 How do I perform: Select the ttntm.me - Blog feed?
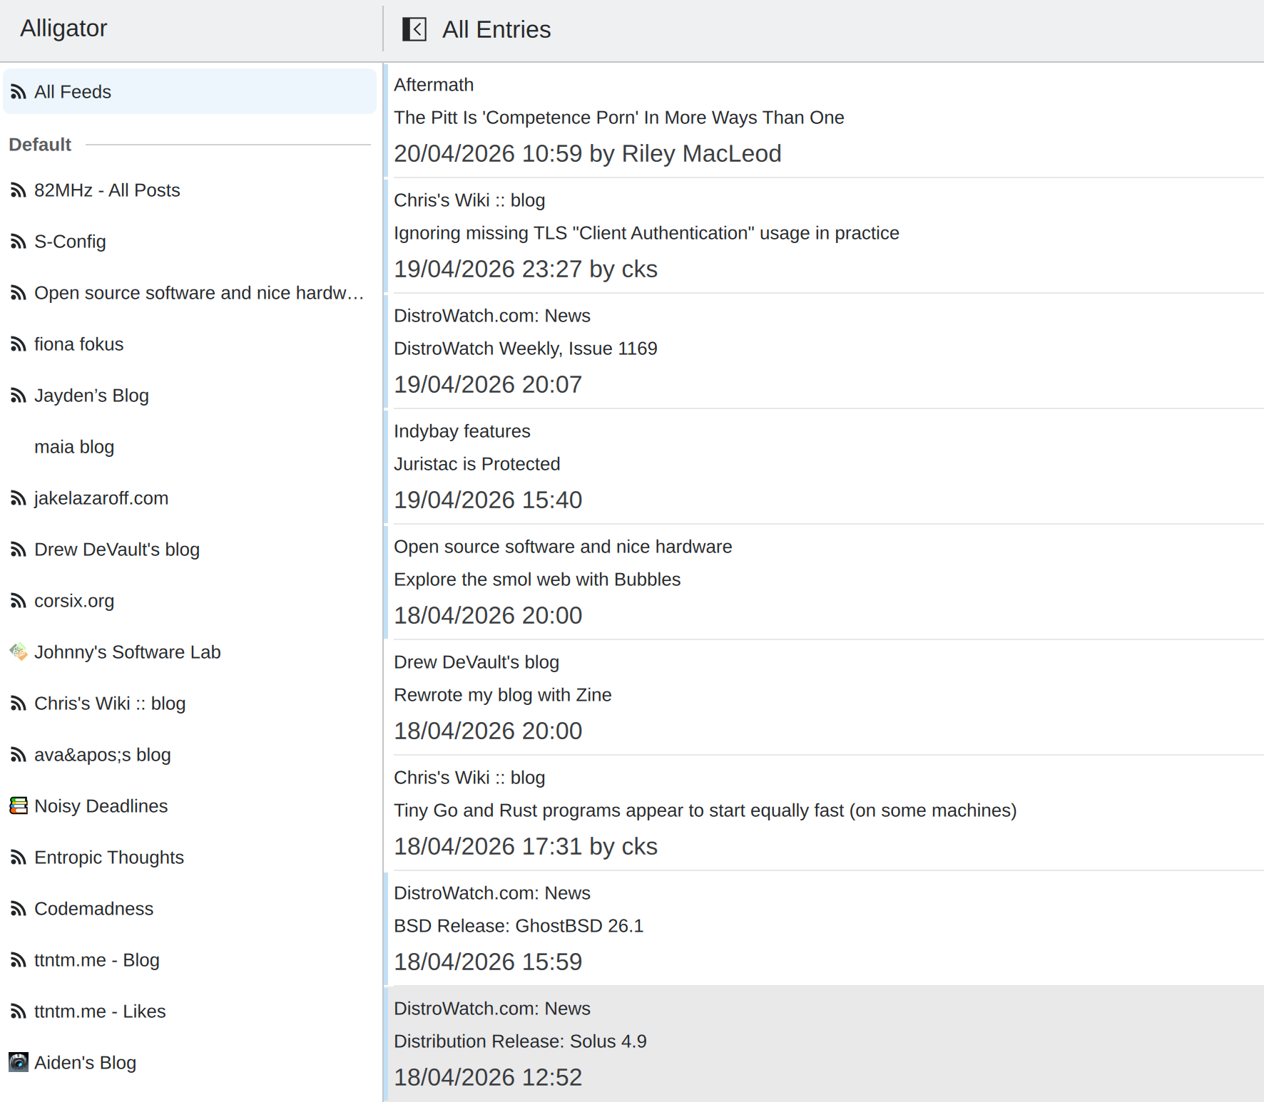click(x=190, y=960)
